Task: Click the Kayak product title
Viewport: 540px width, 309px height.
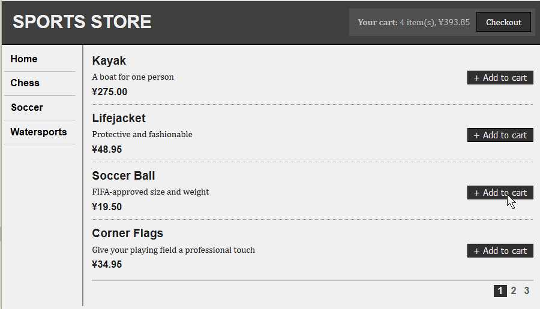Action: [x=109, y=61]
